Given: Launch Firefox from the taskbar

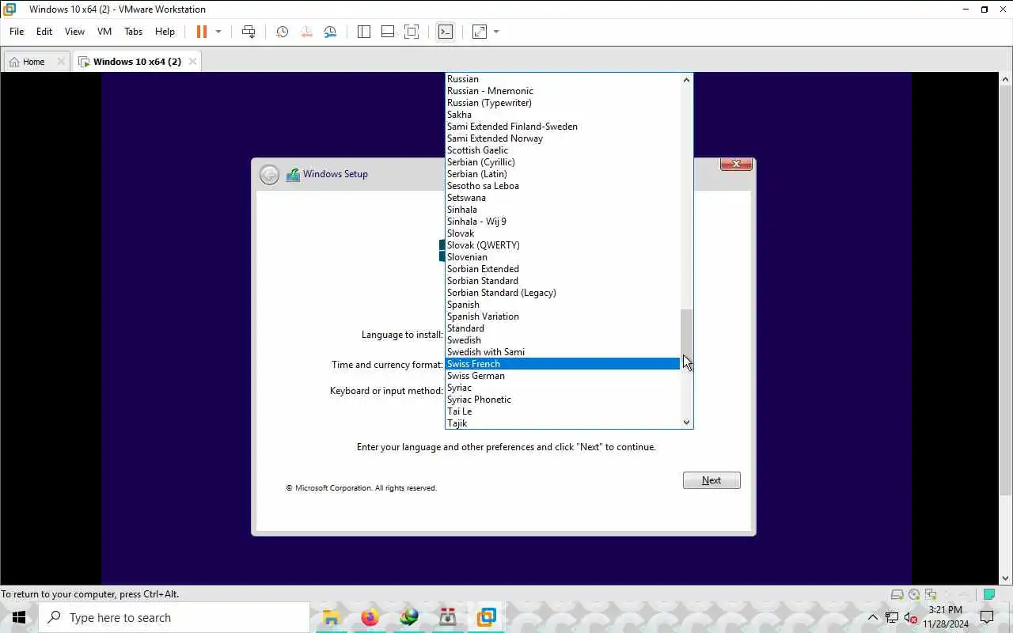Looking at the screenshot, I should (x=370, y=617).
